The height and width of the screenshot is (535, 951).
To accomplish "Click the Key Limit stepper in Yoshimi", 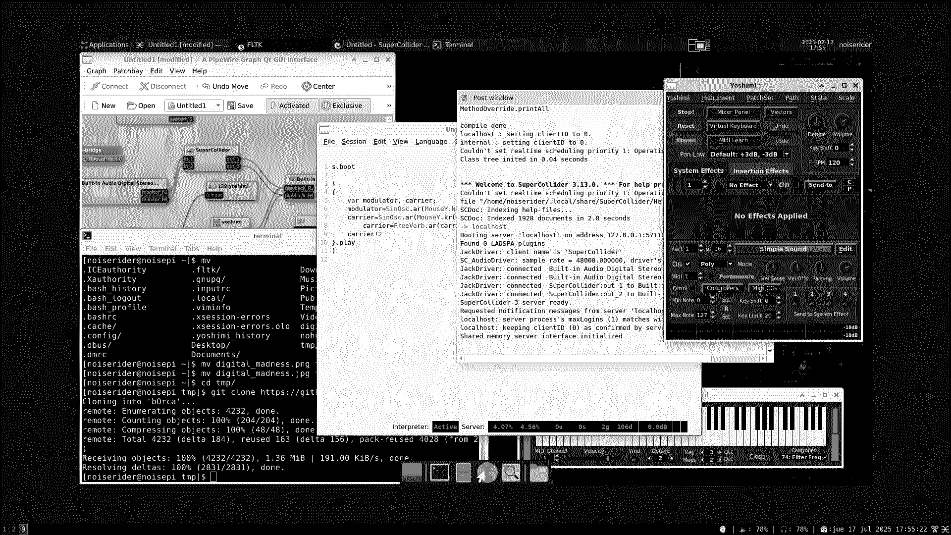I will [778, 315].
